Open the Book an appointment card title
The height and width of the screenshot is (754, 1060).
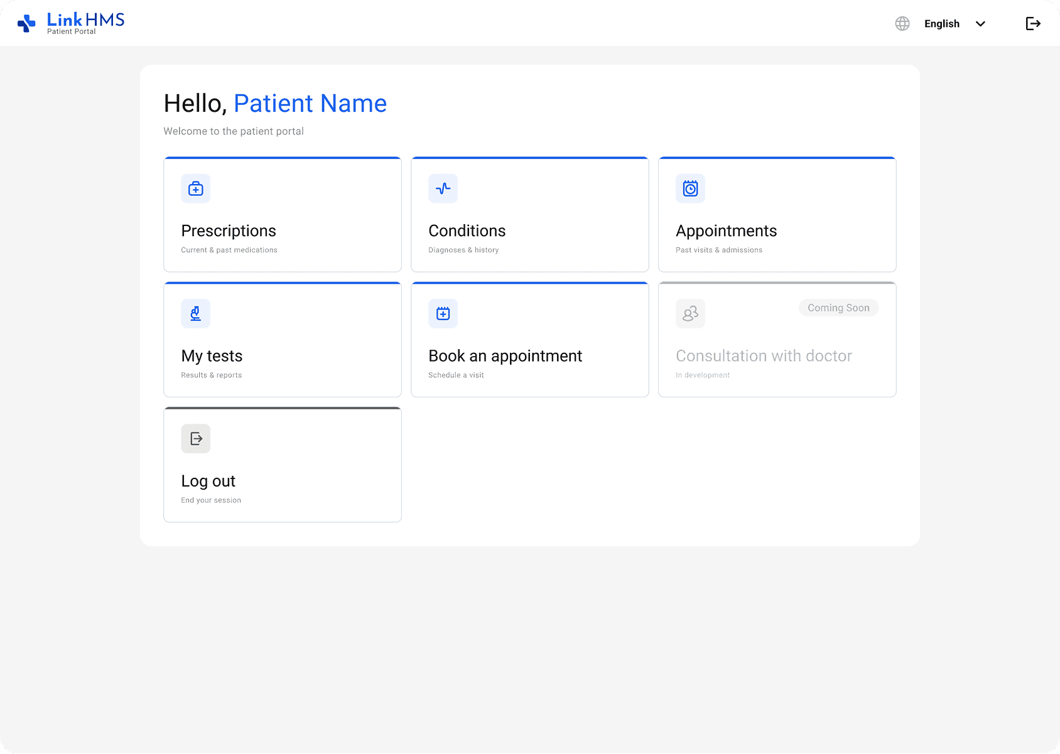point(506,356)
